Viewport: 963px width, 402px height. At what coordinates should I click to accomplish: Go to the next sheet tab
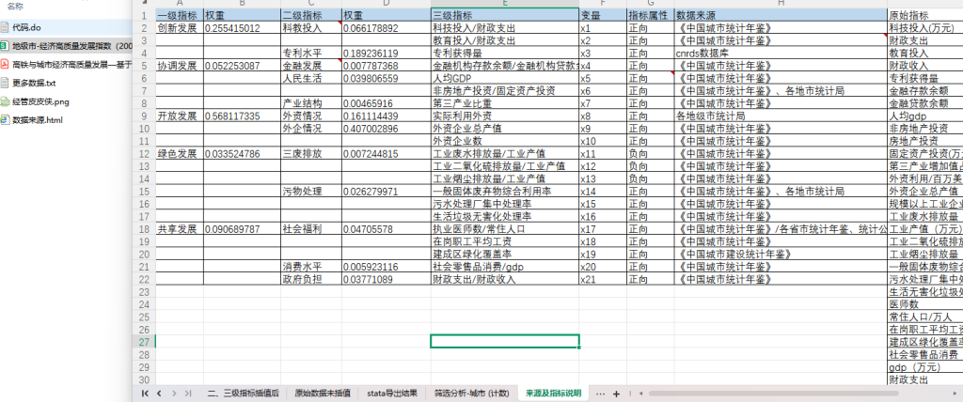(174, 394)
